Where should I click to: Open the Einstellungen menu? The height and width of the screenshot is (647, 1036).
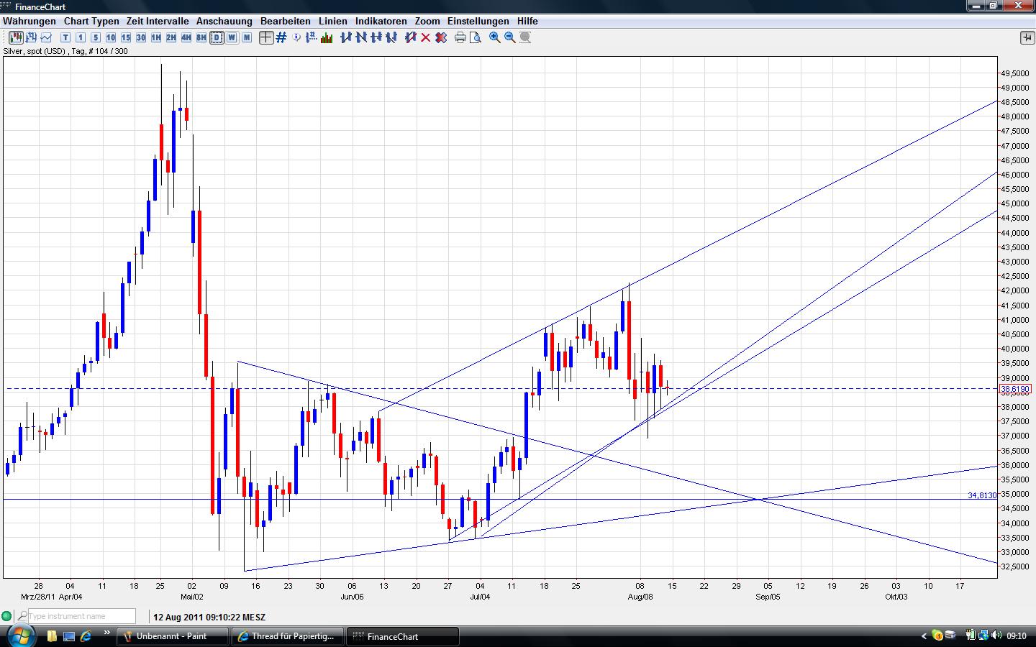click(x=478, y=21)
